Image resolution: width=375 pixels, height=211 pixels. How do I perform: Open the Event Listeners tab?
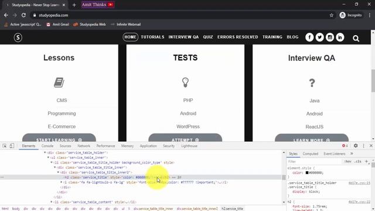[x=335, y=154]
